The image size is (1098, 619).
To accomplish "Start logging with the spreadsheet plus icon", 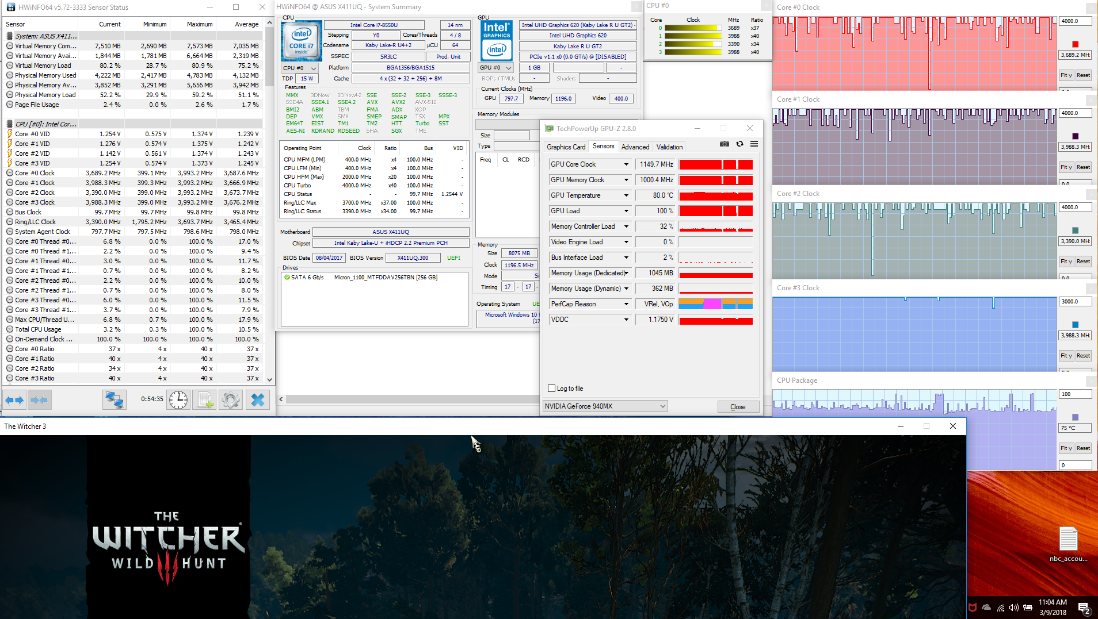I will coord(204,400).
